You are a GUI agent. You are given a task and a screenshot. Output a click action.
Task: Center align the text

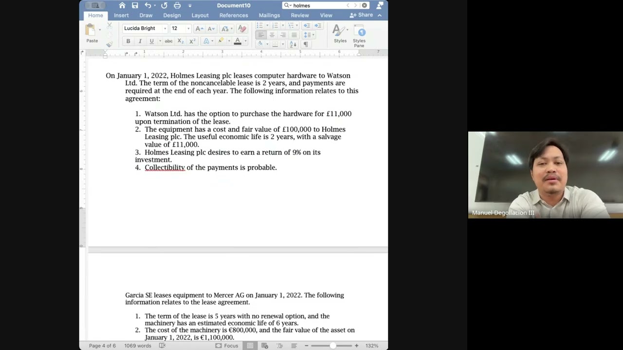(x=272, y=35)
